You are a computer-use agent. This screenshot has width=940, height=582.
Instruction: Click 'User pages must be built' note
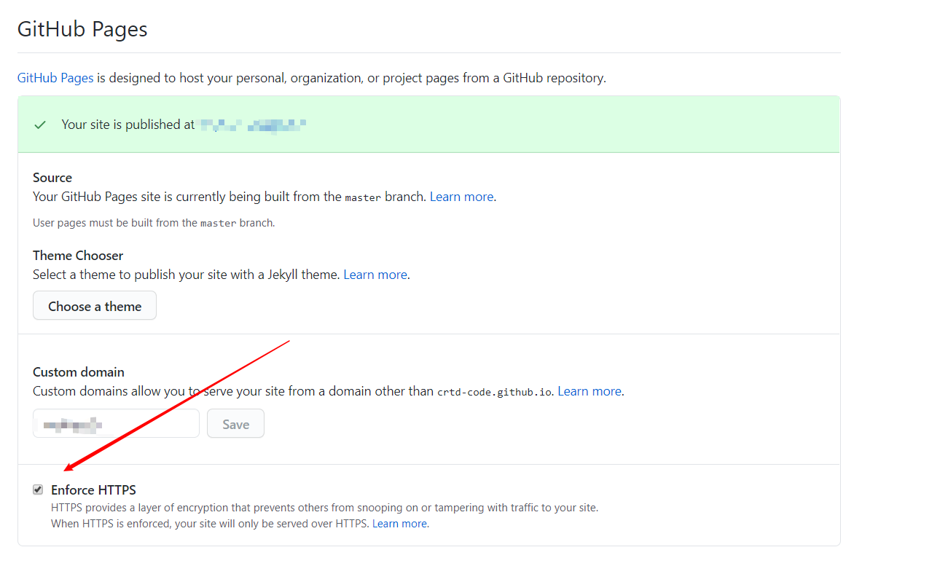(x=154, y=223)
